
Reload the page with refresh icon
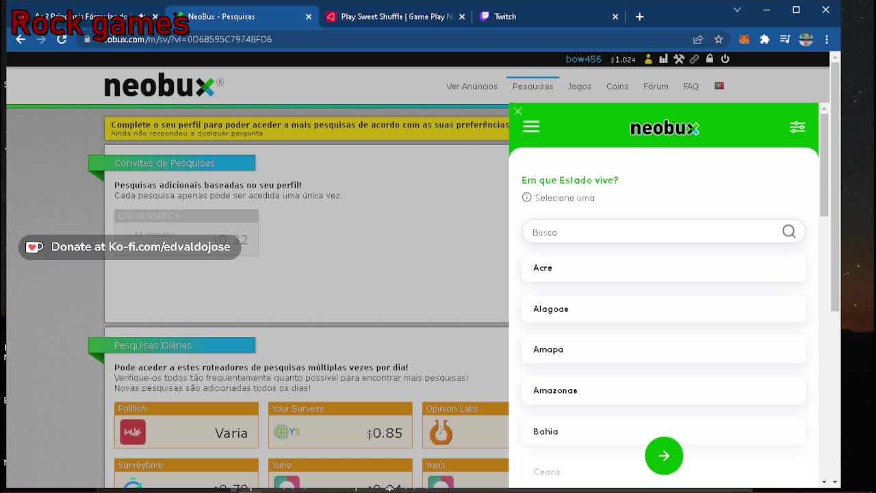pyautogui.click(x=62, y=39)
